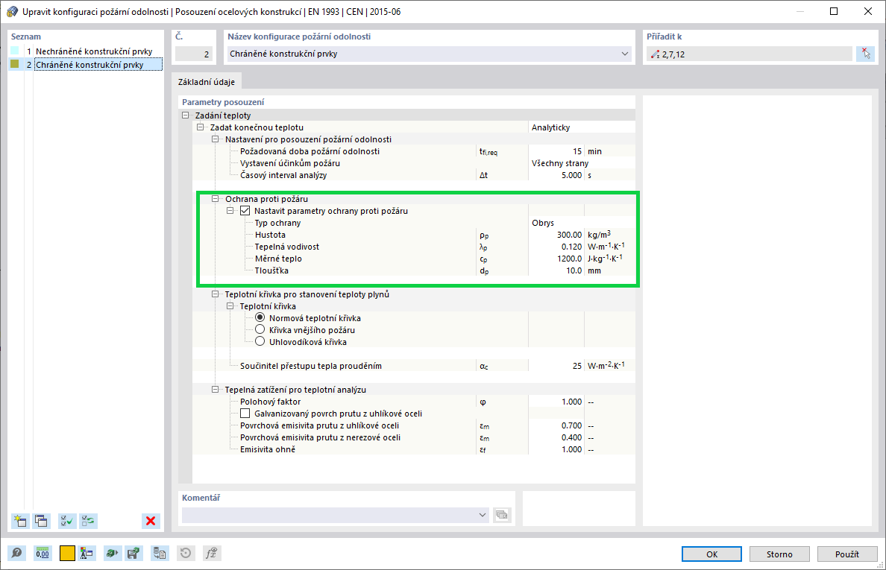Change Analyticky value of Zadat konečnou teplotu
The height and width of the screenshot is (570, 886).
click(x=582, y=127)
